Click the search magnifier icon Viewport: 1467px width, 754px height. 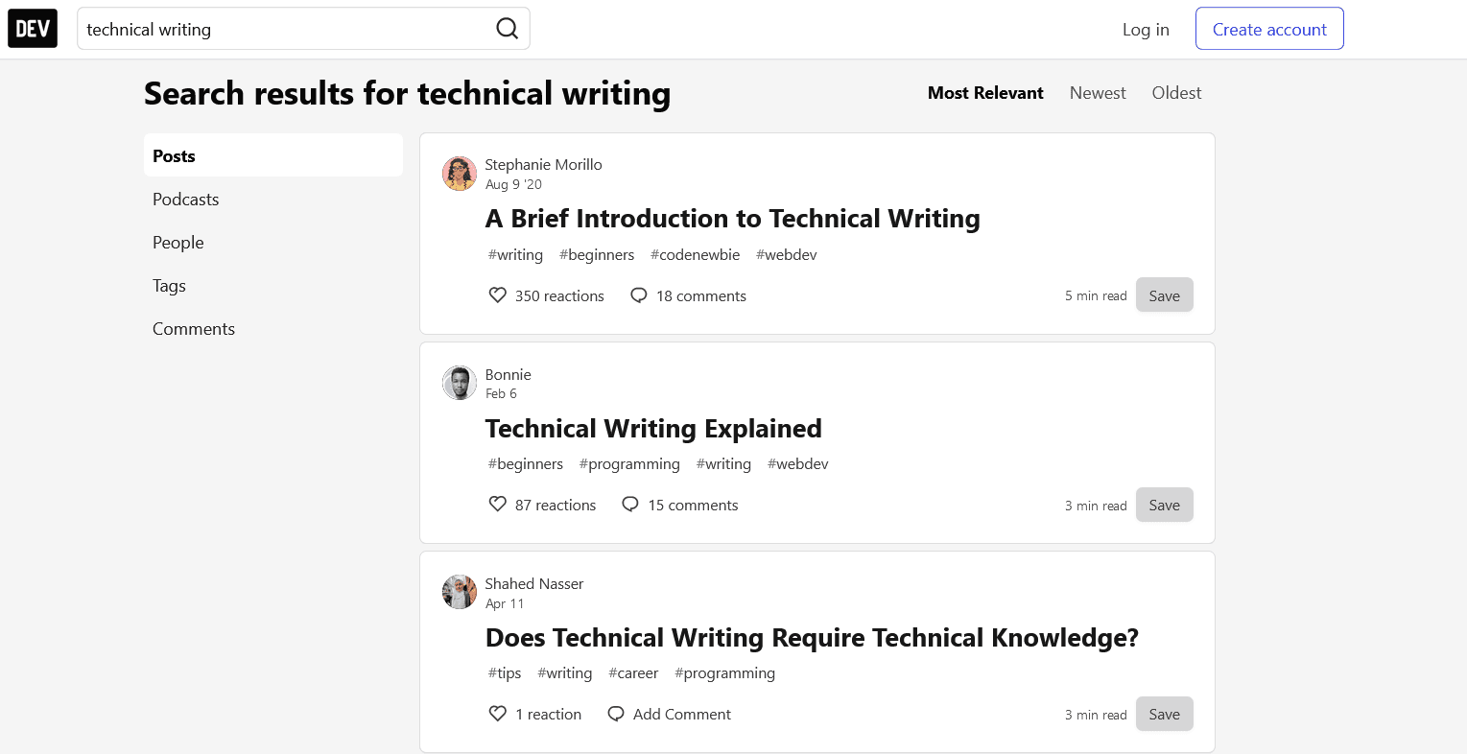[507, 29]
